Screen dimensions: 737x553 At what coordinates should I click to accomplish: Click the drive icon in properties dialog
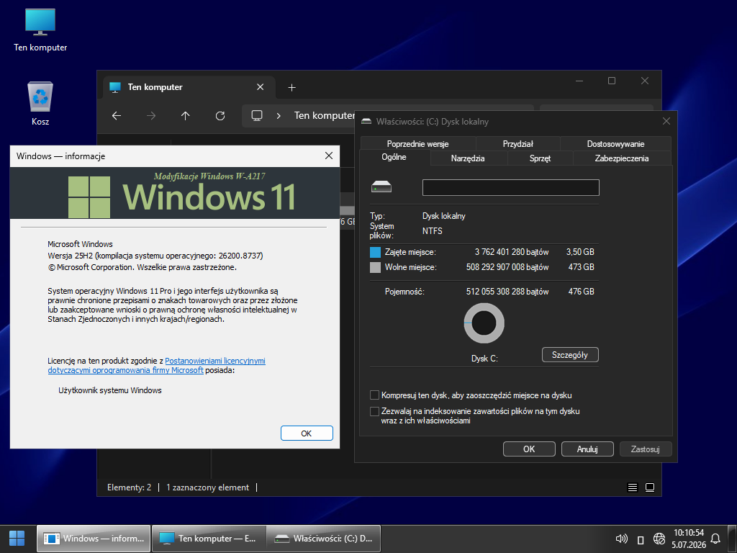point(381,187)
